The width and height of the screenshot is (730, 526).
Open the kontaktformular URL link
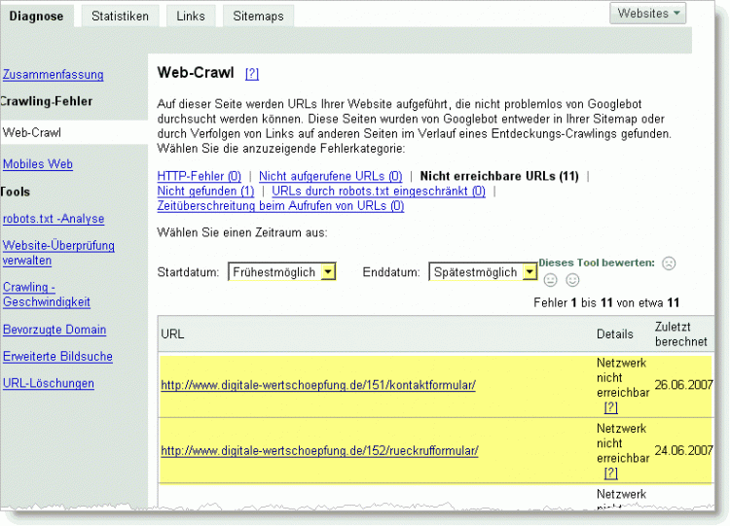pos(318,385)
